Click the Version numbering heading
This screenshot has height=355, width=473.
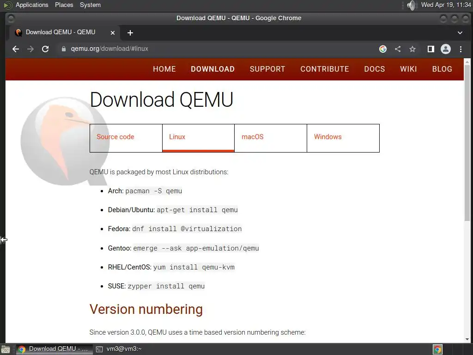146,309
